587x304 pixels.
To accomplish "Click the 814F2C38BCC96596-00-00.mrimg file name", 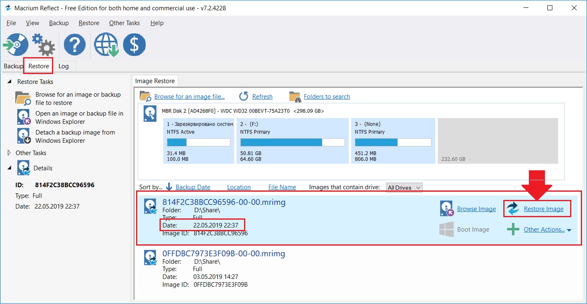I will click(x=224, y=202).
